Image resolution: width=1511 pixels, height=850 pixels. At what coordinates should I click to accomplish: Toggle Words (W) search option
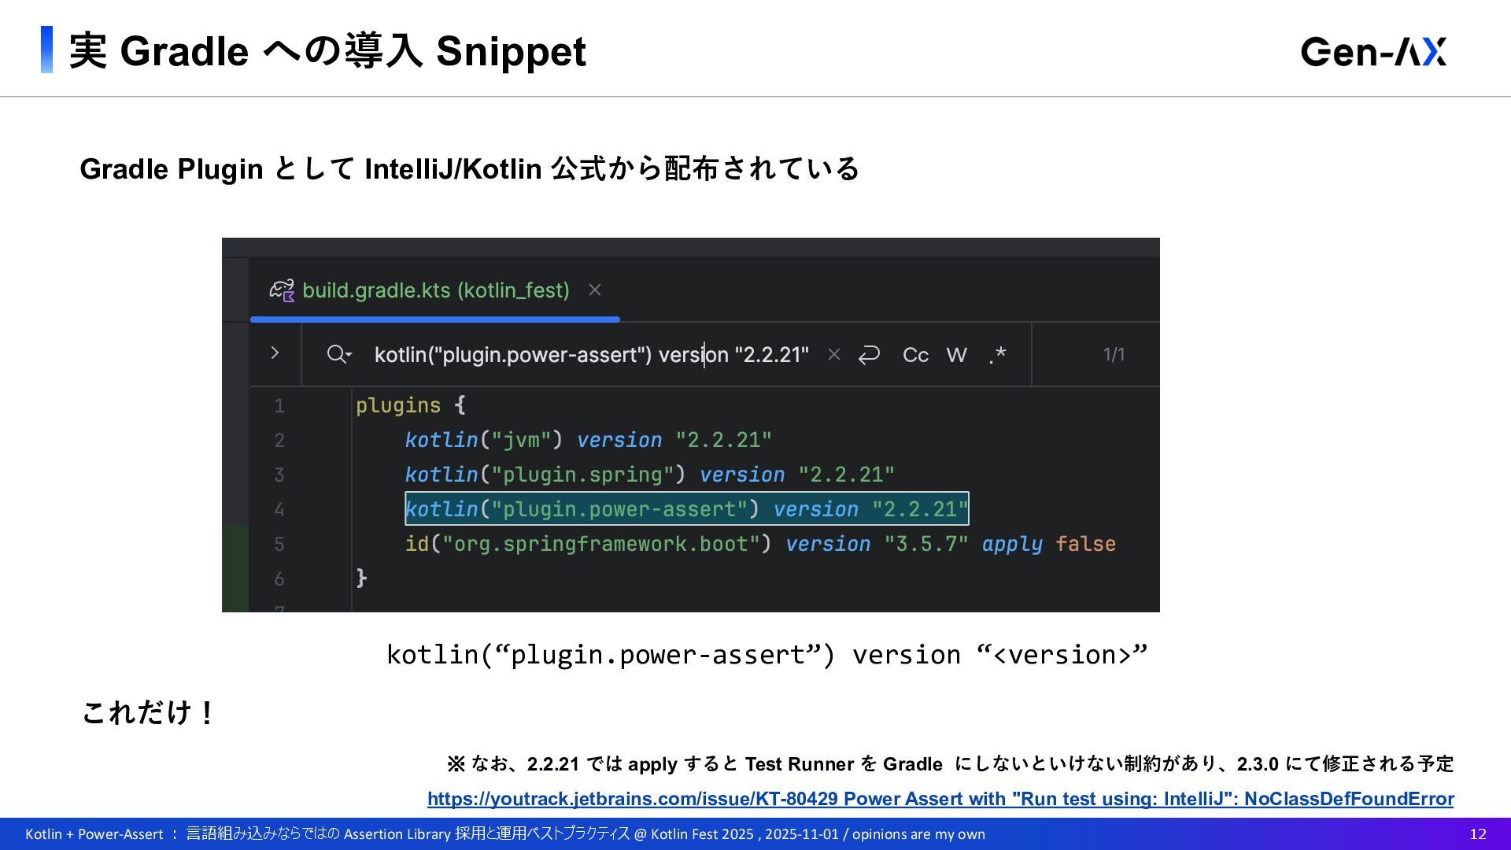click(x=956, y=355)
